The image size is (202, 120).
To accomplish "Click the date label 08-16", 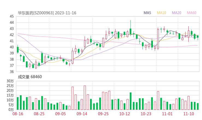I will coord(18,114).
